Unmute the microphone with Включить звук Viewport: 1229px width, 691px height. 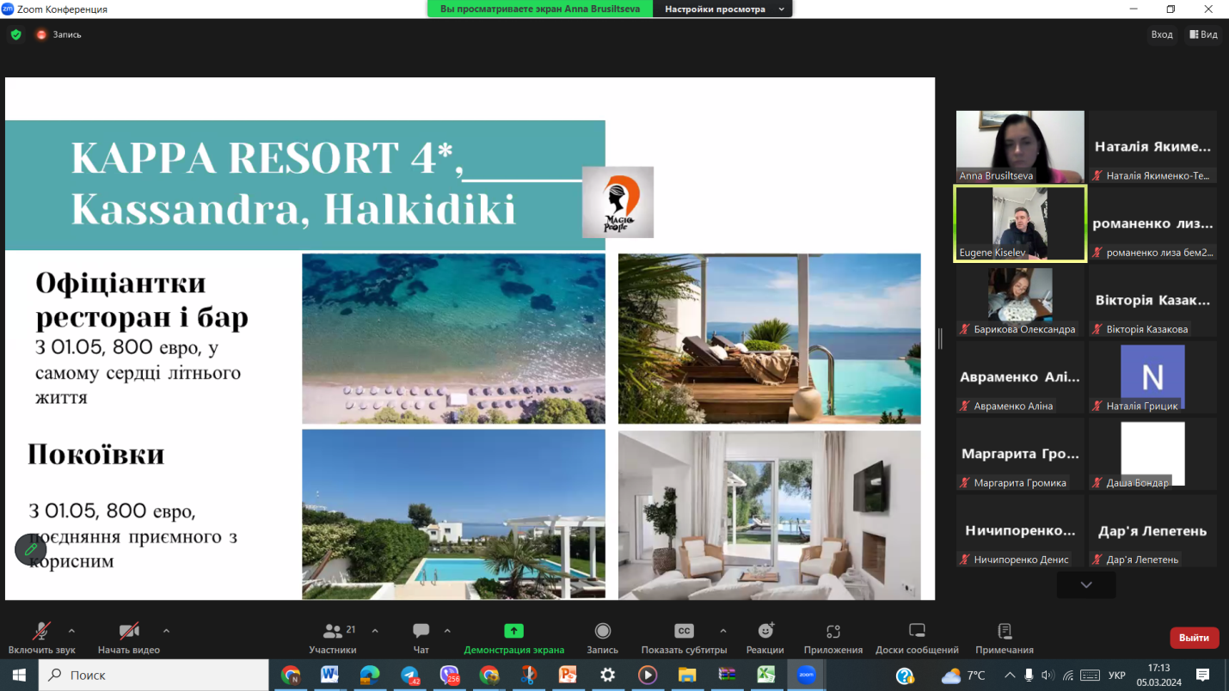pos(40,639)
